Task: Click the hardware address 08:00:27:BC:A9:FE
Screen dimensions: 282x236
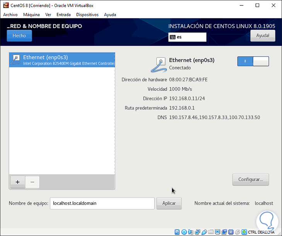Action: 188,80
